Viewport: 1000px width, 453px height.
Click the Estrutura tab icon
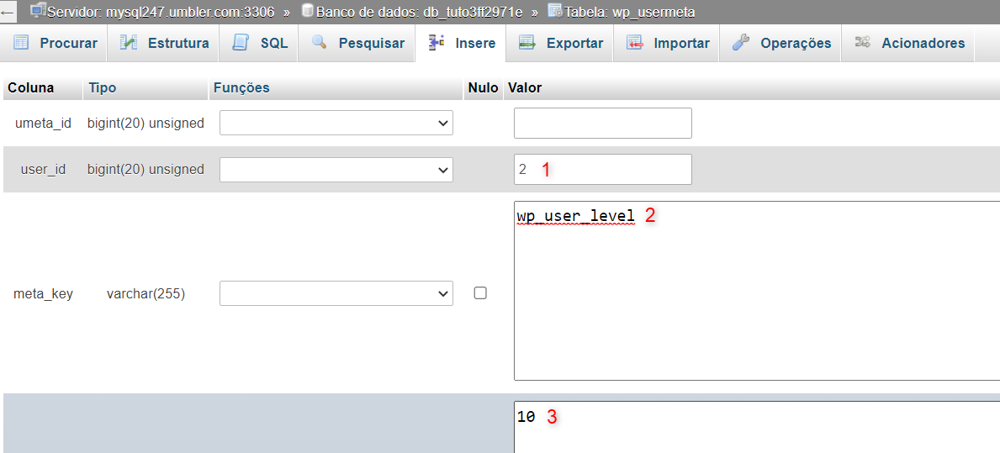[129, 43]
